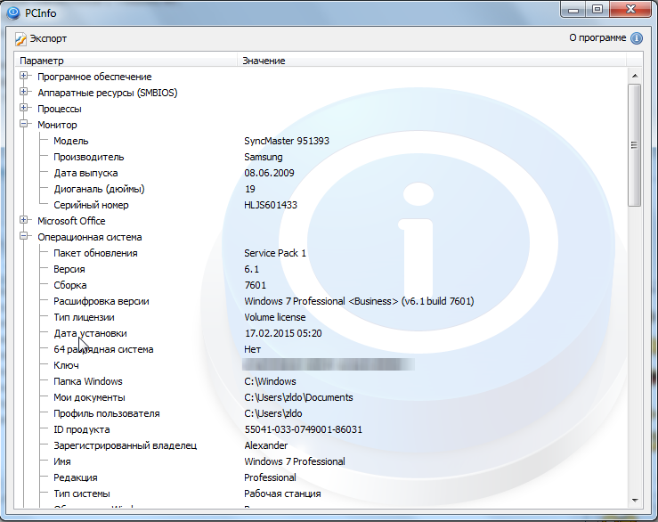The image size is (658, 522).
Task: Click the scrollbar down arrow
Action: (635, 500)
